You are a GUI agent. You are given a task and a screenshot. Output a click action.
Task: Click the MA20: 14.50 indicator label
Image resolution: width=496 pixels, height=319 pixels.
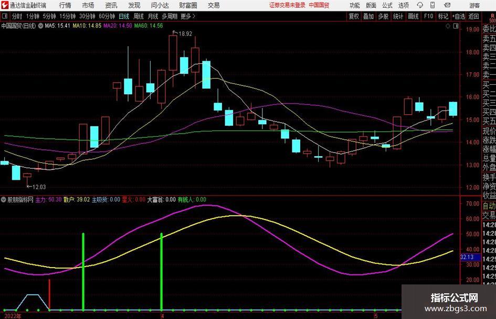click(118, 26)
